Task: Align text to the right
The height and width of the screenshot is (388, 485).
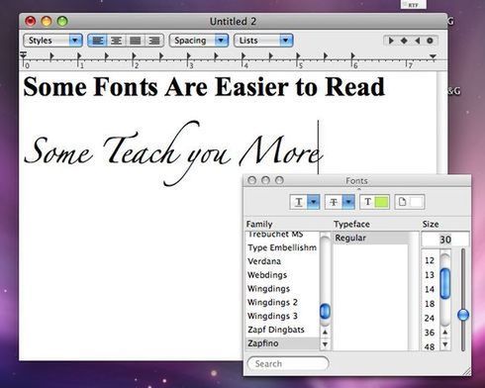Action: pos(154,41)
